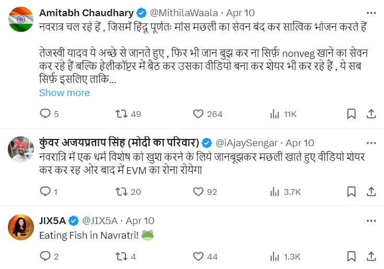
Task: Like the tweet with 92 likes
Action: 198,192
